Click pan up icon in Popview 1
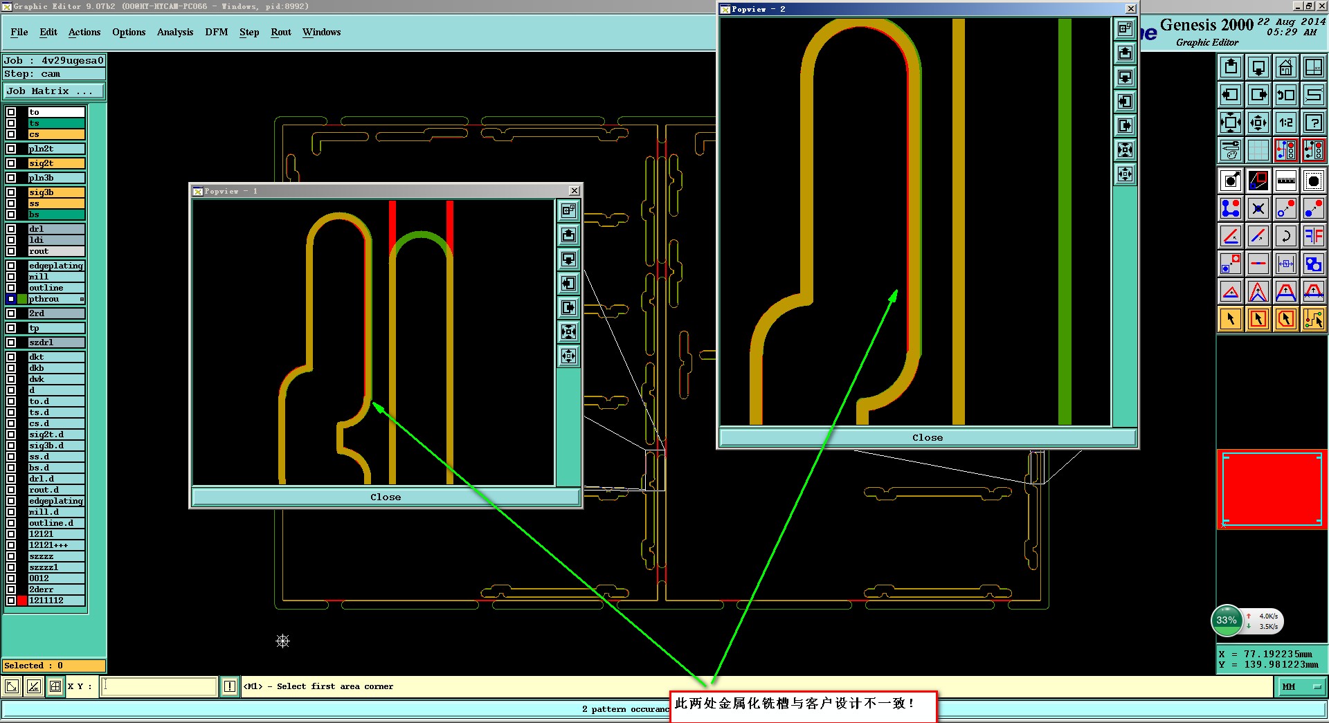Image resolution: width=1329 pixels, height=723 pixels. [568, 235]
